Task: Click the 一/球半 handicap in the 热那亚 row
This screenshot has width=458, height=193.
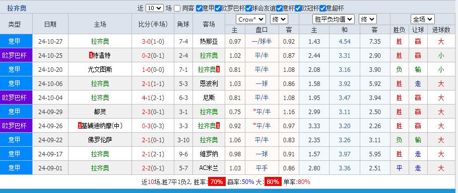Action: [261, 41]
